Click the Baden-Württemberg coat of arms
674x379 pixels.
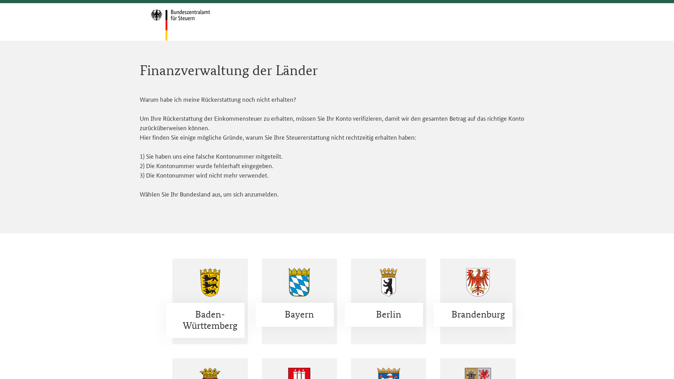[210, 282]
